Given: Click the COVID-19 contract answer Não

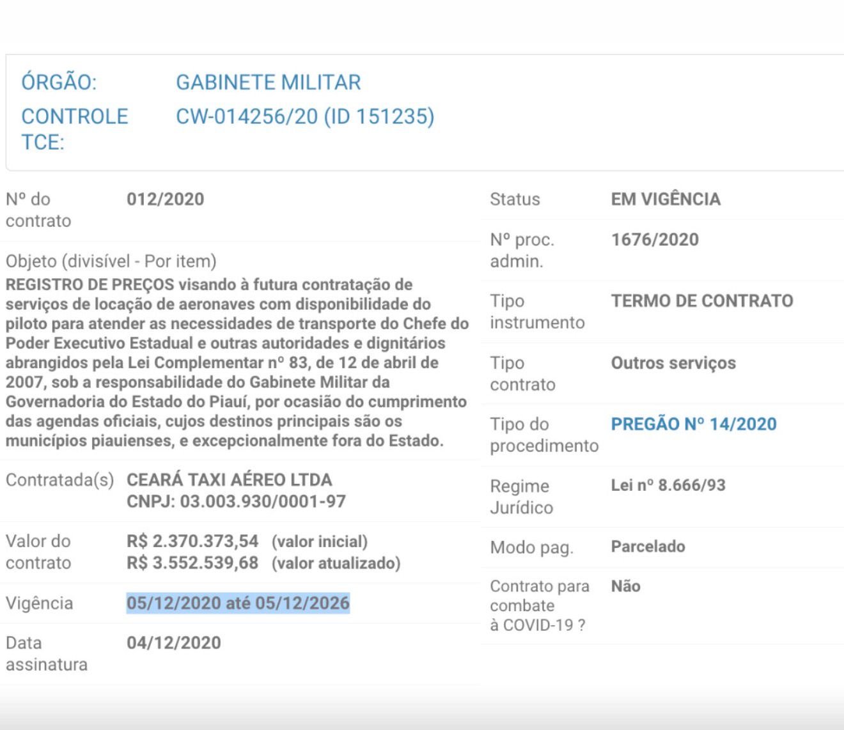Looking at the screenshot, I should coord(625,586).
